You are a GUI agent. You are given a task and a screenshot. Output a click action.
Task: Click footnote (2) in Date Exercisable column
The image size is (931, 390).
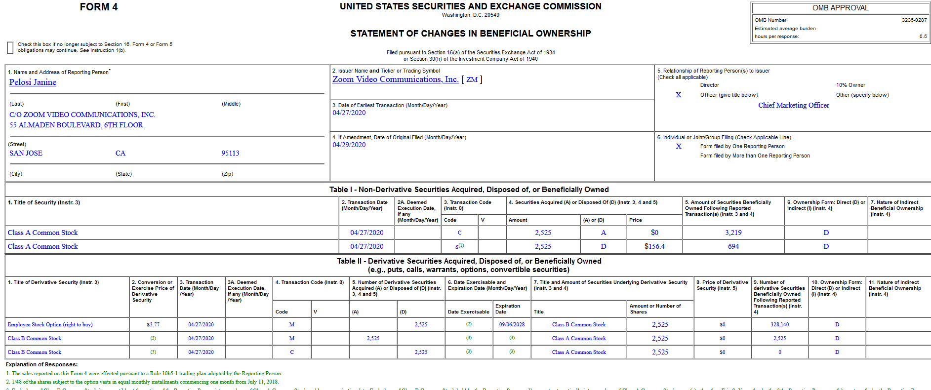pyautogui.click(x=469, y=324)
